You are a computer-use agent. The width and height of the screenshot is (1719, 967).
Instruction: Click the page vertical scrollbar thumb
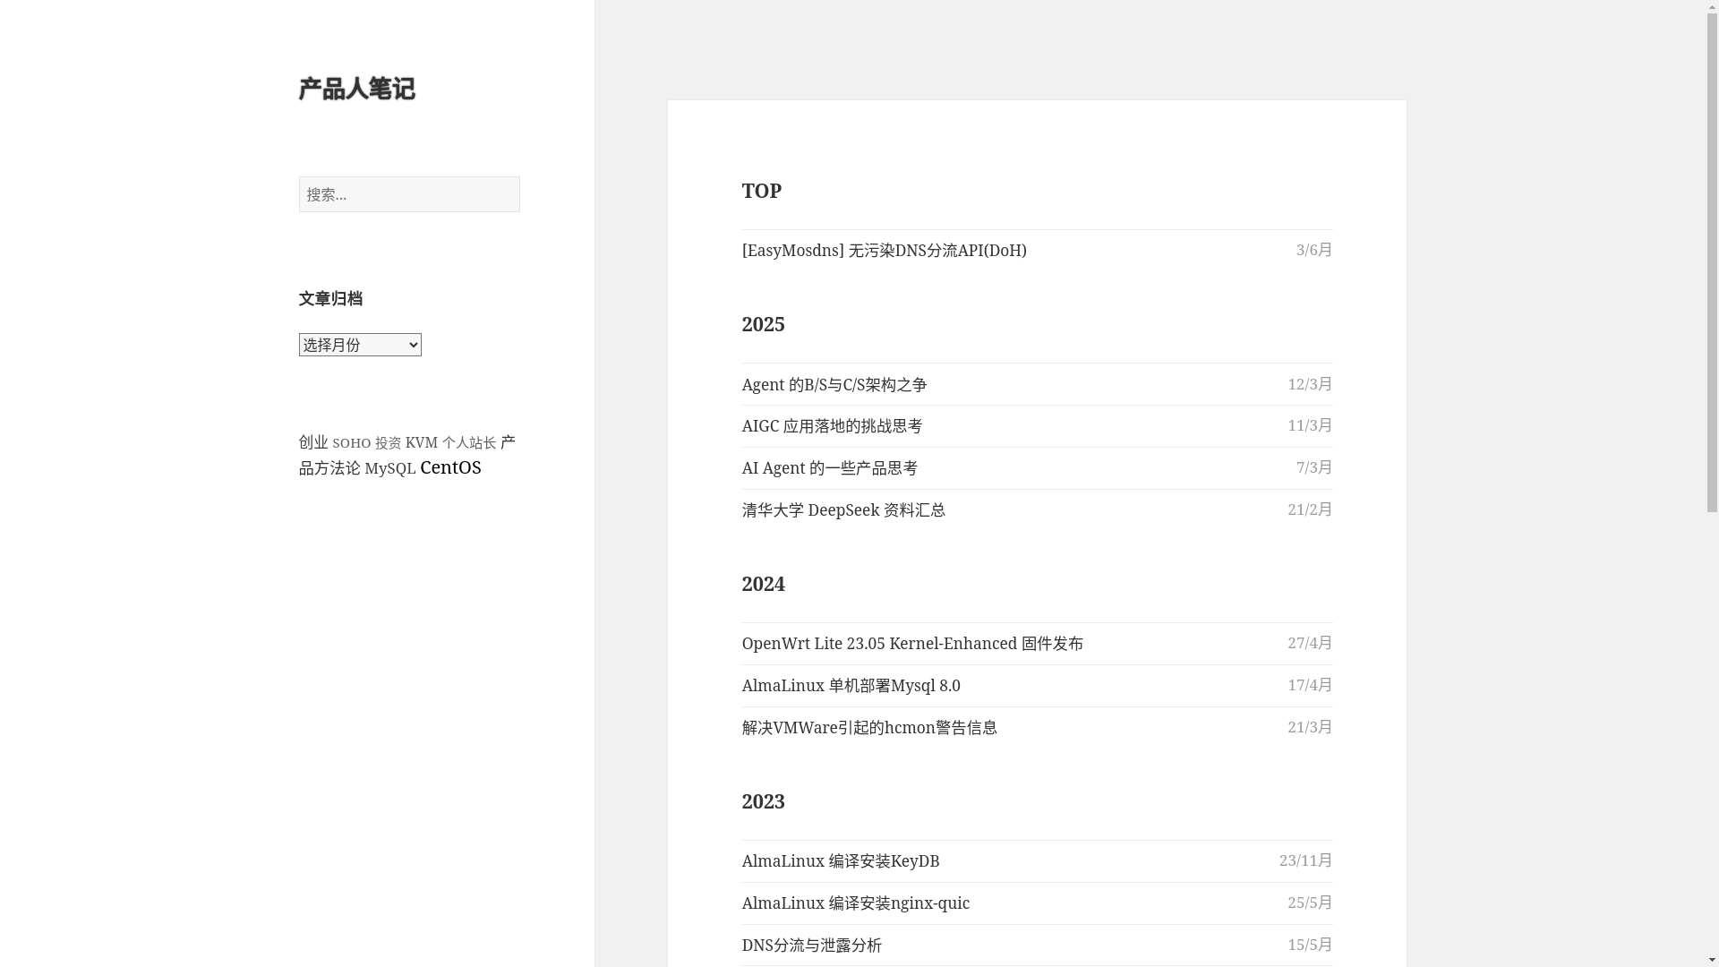click(1712, 264)
